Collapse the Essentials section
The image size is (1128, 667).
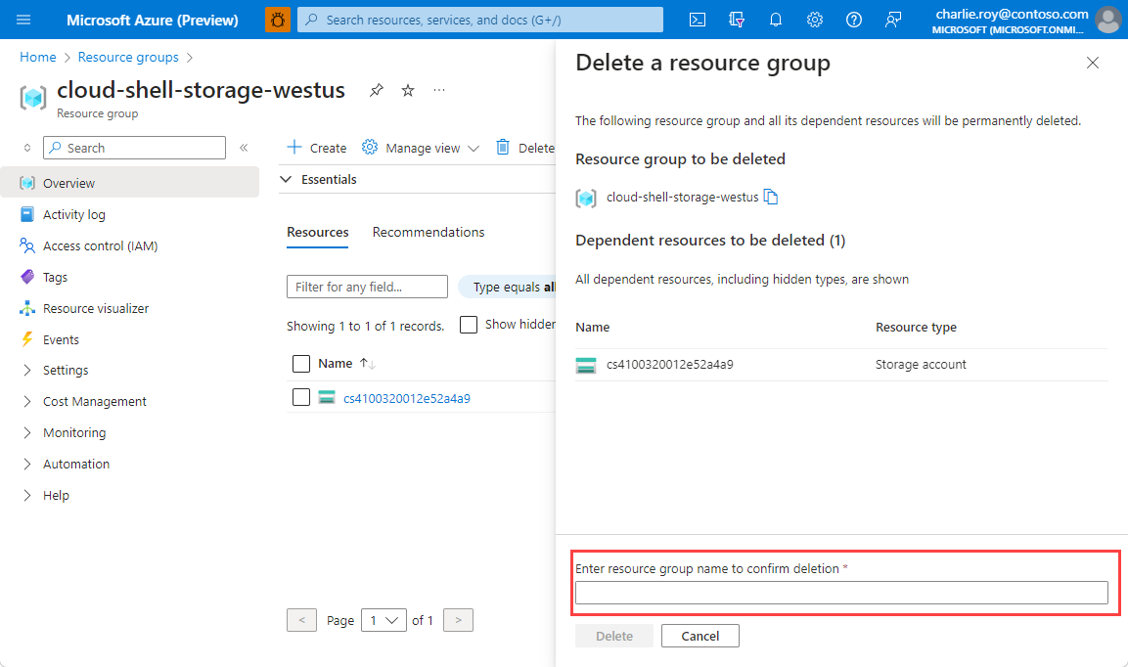285,179
